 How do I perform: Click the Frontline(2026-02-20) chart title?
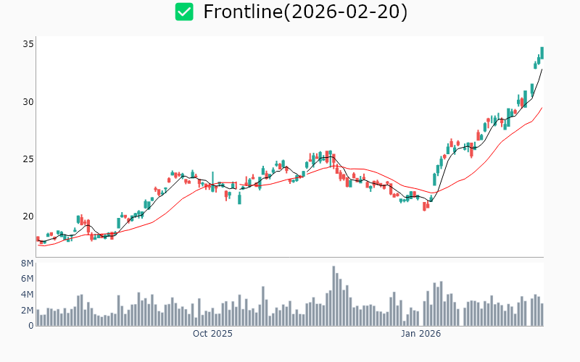coord(305,12)
